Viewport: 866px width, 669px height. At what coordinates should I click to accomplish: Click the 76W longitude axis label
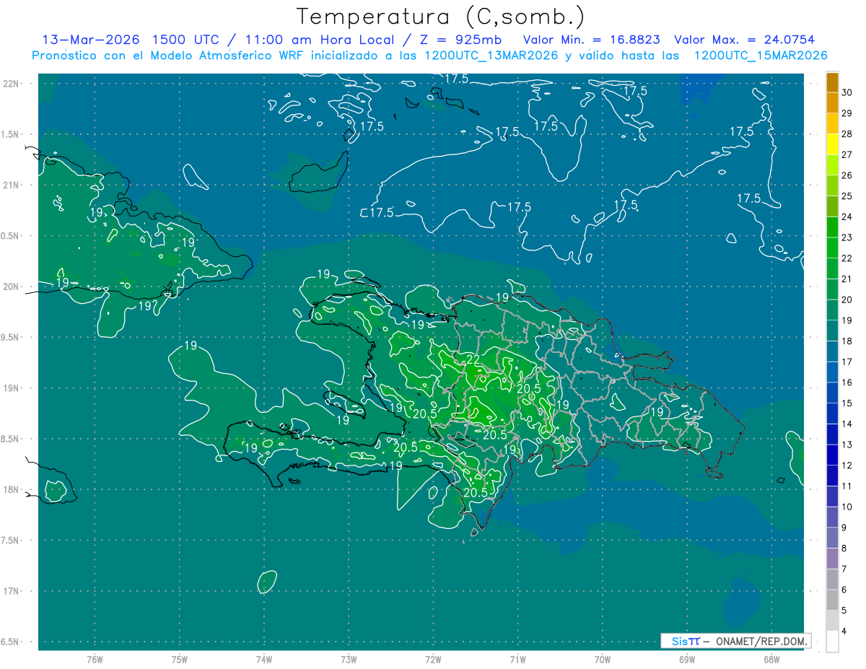(95, 659)
